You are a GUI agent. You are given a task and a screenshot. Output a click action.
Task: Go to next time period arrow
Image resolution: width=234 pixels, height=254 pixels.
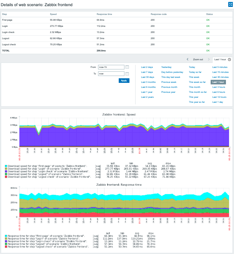click(x=209, y=59)
